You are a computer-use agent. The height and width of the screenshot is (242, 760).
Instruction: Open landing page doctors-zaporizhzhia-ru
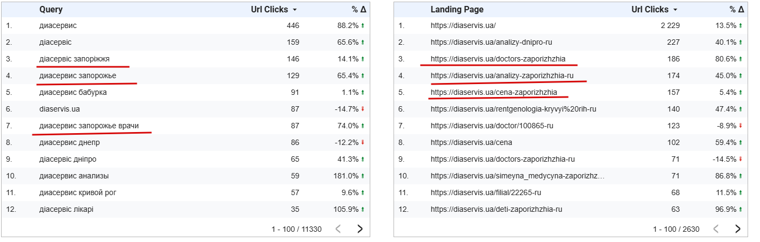[x=503, y=159]
